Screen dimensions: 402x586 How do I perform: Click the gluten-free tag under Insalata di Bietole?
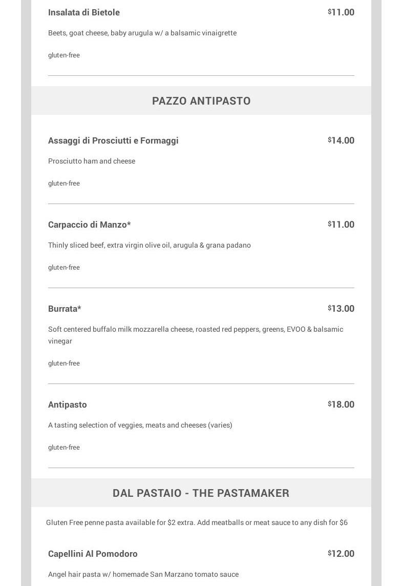(64, 55)
